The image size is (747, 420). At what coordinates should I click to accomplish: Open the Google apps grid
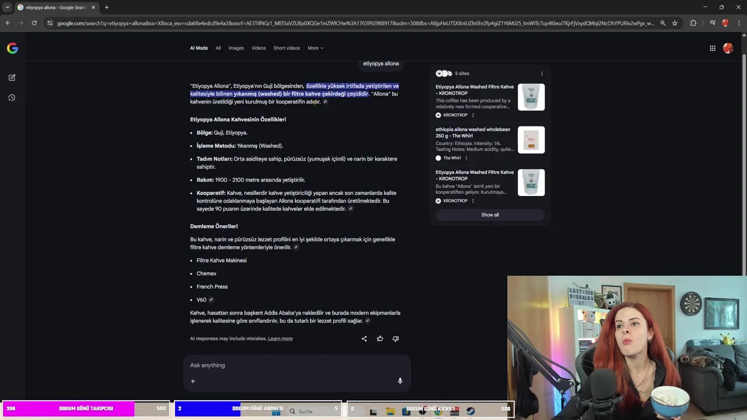(713, 48)
